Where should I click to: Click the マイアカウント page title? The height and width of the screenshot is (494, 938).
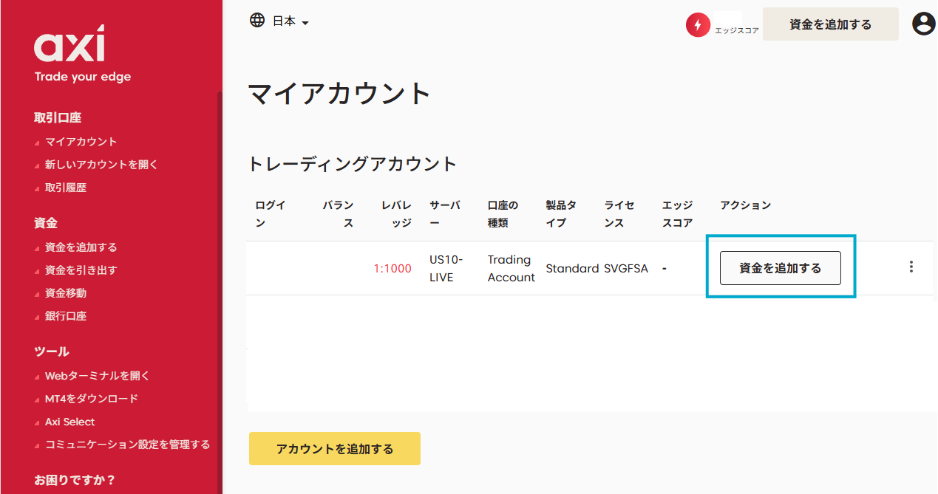click(339, 95)
